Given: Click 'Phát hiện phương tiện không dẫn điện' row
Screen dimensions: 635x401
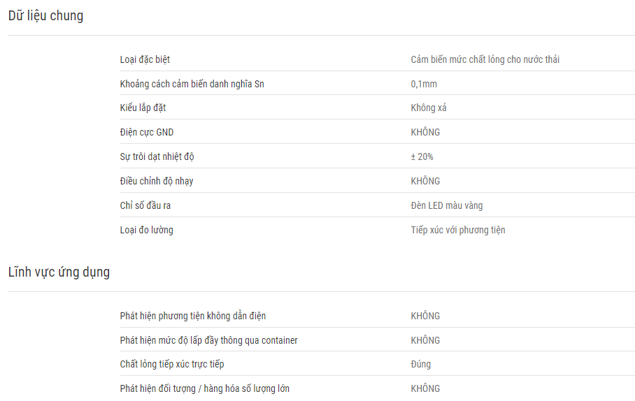Looking at the screenshot, I should point(377,316).
